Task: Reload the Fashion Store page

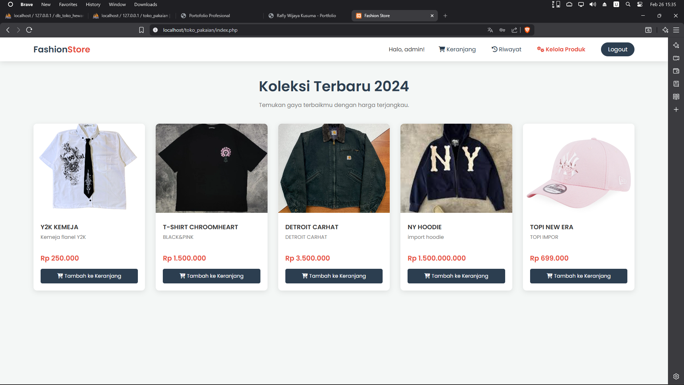Action: pyautogui.click(x=29, y=30)
